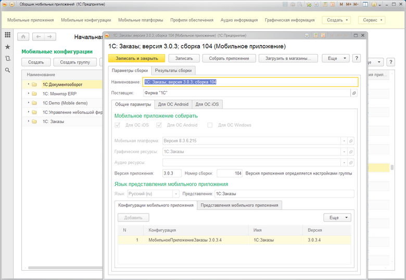Click help question mark button in dialog
Image resolution: width=406 pixels, height=280 pixels.
click(x=357, y=58)
